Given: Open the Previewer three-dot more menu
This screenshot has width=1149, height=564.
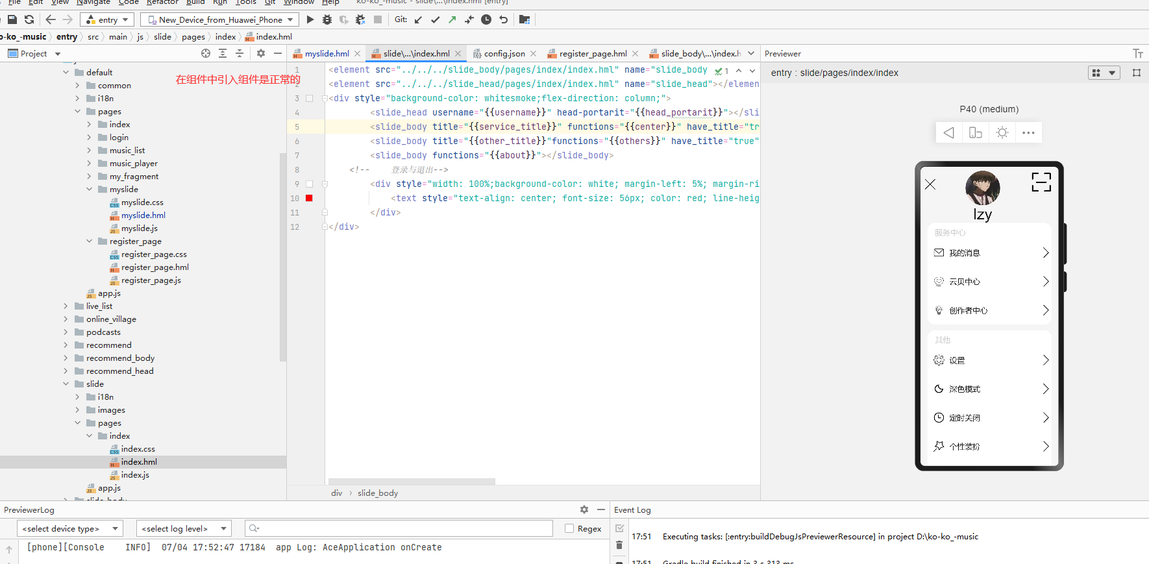Looking at the screenshot, I should pos(1028,132).
